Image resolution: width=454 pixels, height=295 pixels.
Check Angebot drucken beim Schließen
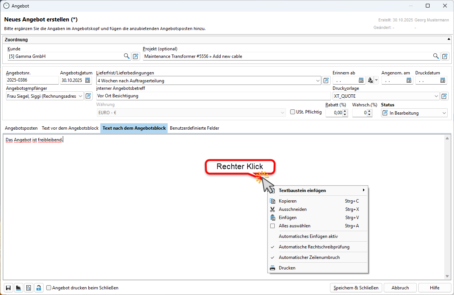tap(49, 288)
